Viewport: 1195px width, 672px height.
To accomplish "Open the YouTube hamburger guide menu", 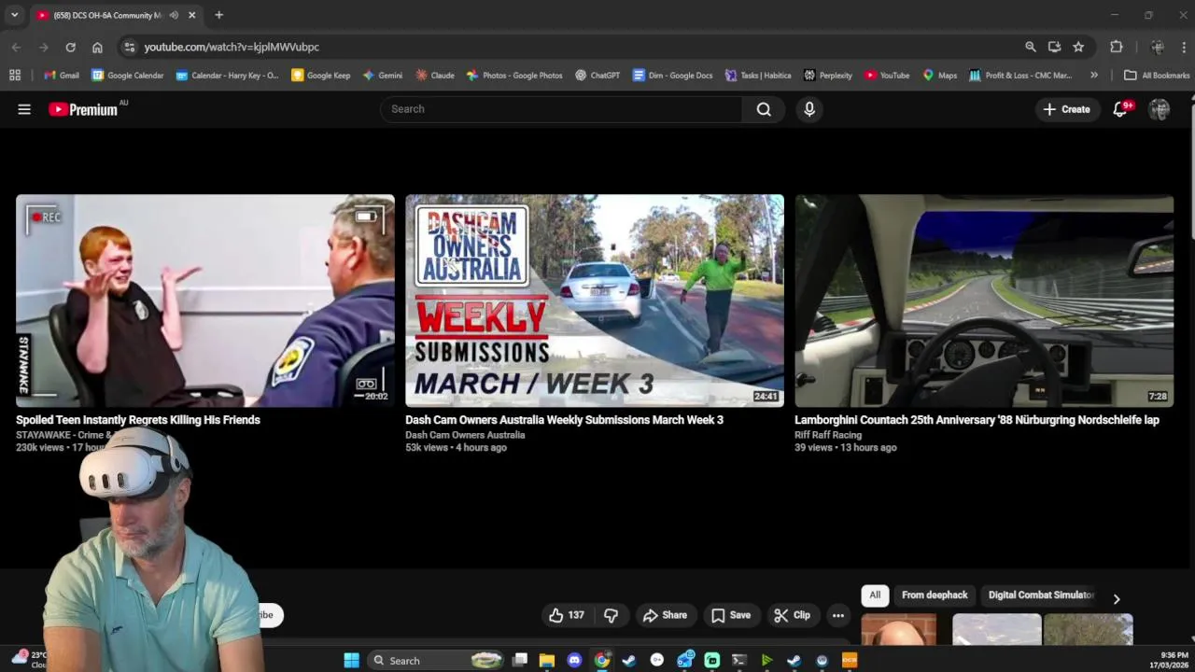I will [24, 109].
